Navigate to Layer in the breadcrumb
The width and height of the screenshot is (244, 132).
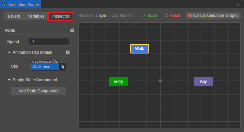coord(101,16)
